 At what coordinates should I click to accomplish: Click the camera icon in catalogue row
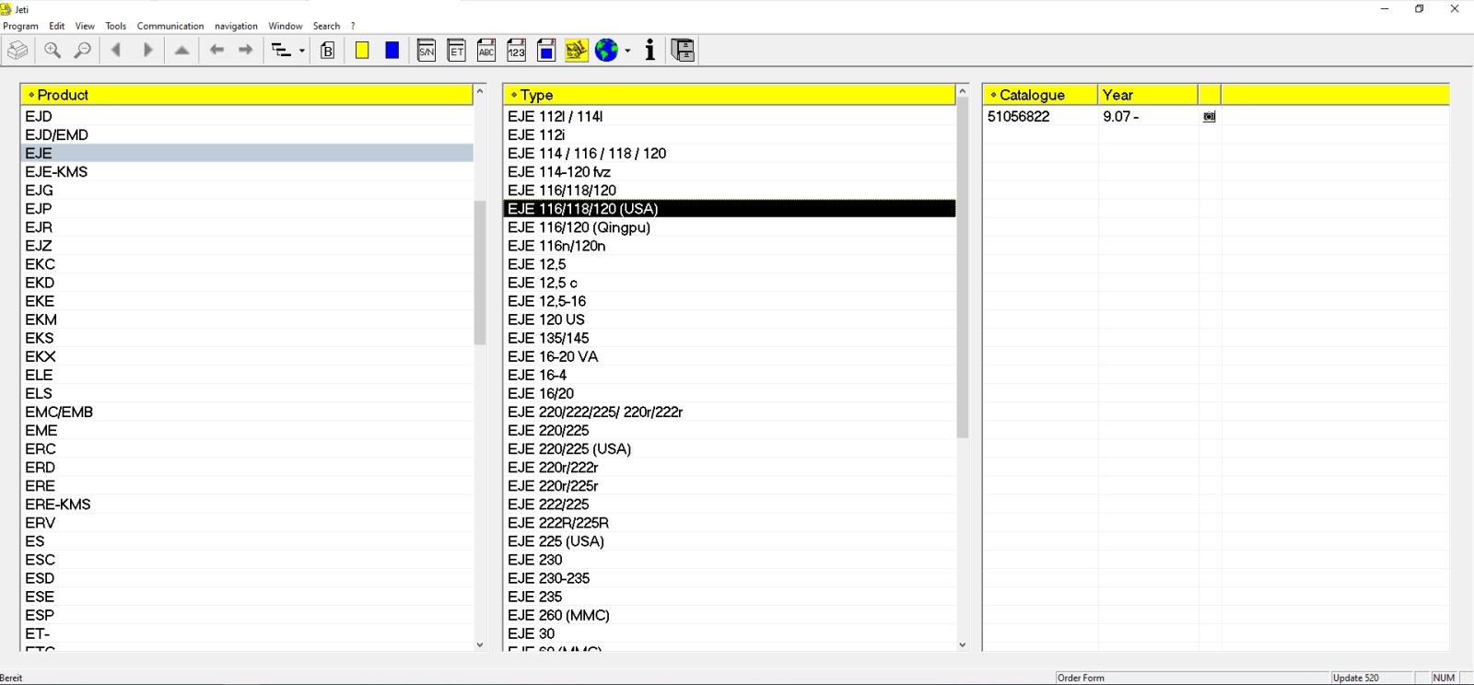point(1210,117)
